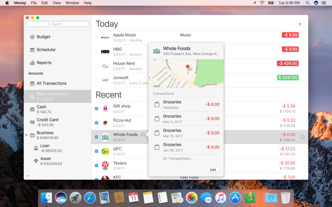Open the Help menu

pos(88,3)
